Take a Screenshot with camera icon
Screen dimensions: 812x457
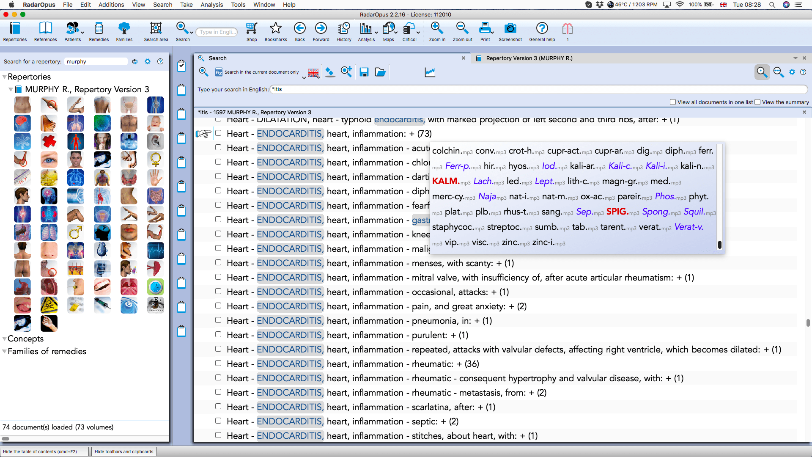510,32
